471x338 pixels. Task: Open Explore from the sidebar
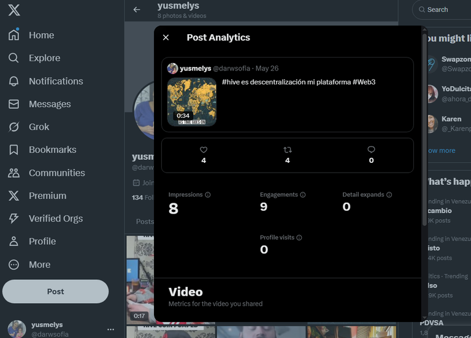pyautogui.click(x=34, y=58)
